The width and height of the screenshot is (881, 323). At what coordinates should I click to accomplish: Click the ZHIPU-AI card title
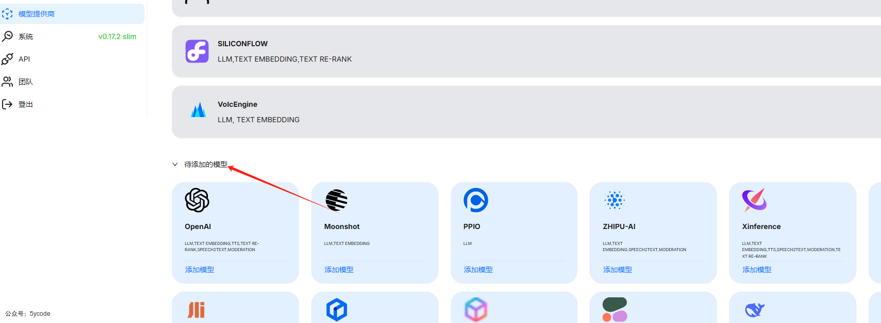(x=619, y=226)
